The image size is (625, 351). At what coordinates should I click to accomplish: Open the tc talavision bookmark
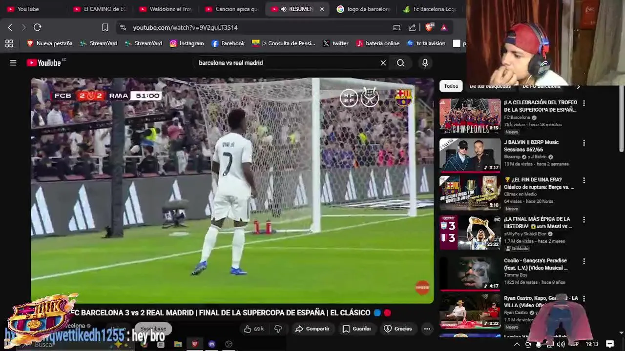(426, 43)
